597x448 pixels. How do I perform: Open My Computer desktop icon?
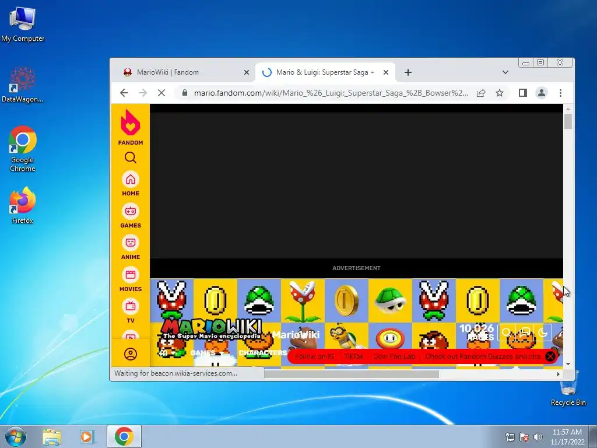23,24
